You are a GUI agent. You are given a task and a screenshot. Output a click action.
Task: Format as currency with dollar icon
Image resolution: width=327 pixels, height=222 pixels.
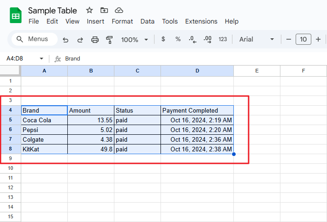163,39
